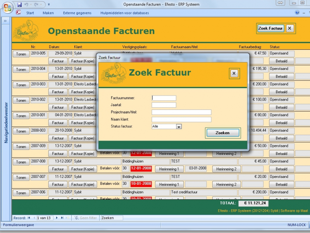Open the Office button menu
The height and width of the screenshot is (233, 310).
pos(8,7)
